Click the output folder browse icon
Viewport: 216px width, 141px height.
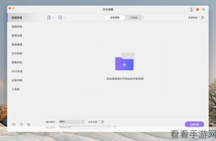[115, 127]
